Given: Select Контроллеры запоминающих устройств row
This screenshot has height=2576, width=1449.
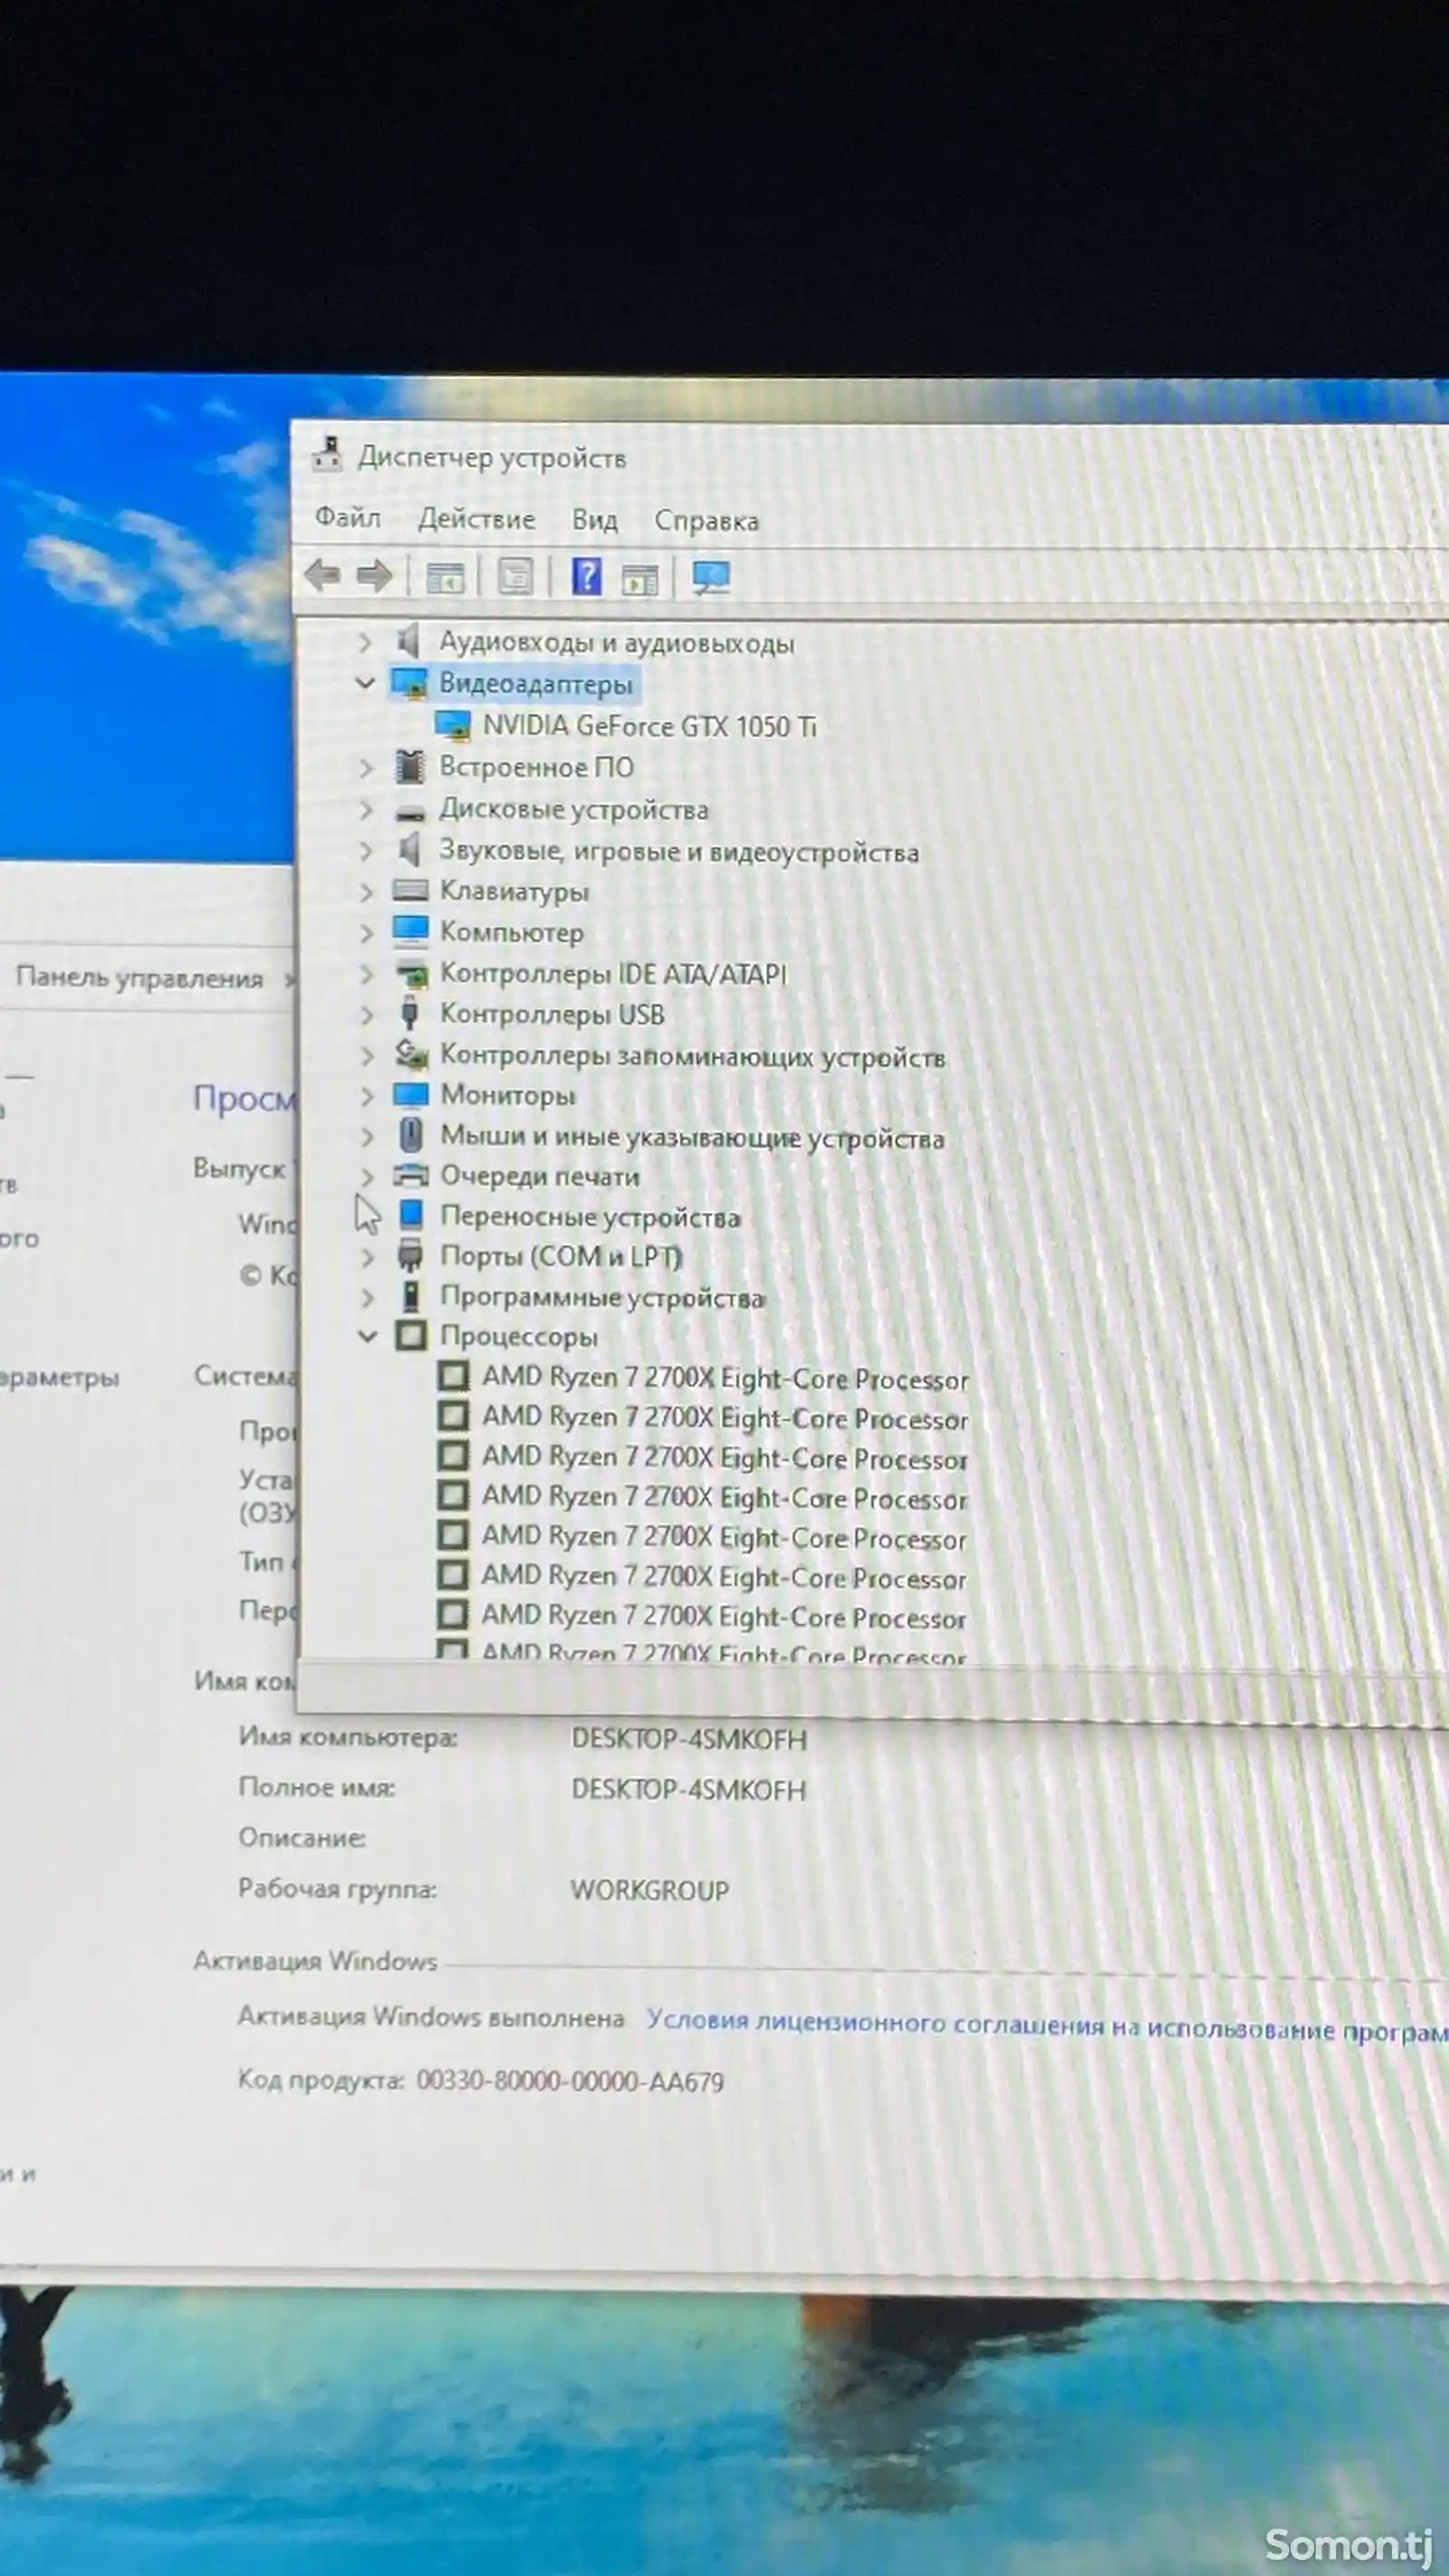Looking at the screenshot, I should [x=692, y=1055].
